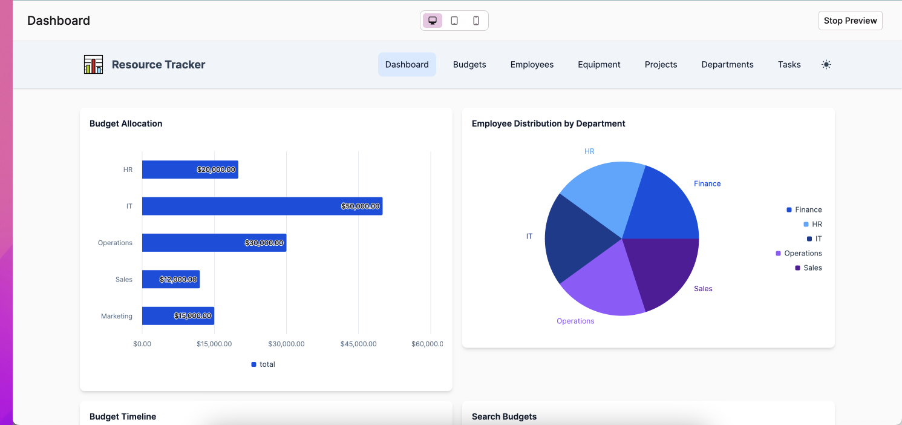Toggle the 'total' legend series
The image size is (902, 425).
point(263,364)
